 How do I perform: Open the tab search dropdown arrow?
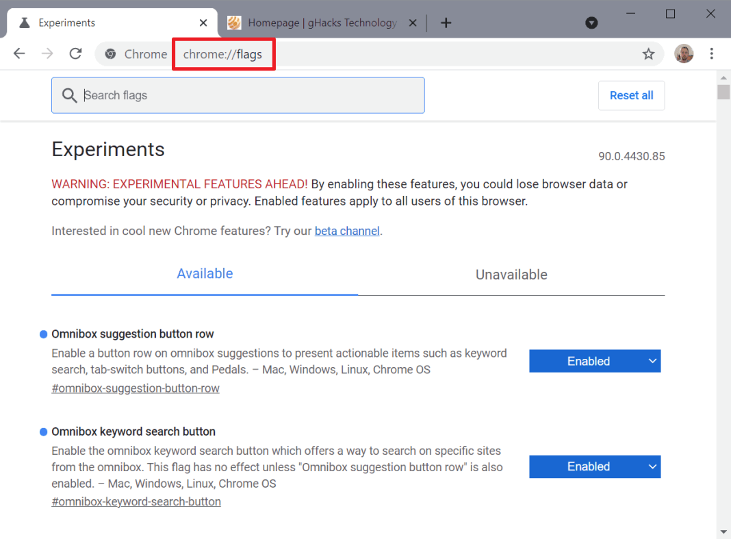[591, 23]
